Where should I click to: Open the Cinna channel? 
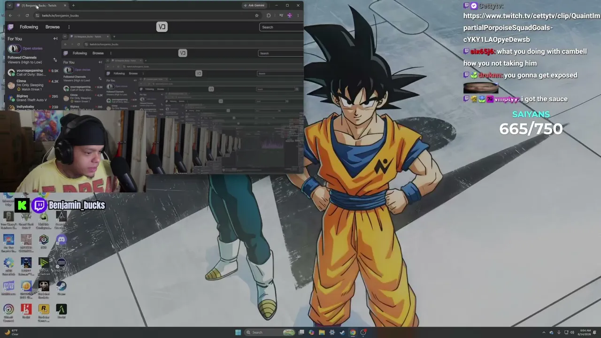click(x=32, y=85)
